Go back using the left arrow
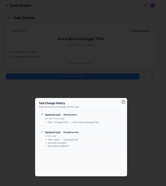166x186 pixels. [x=9, y=18]
